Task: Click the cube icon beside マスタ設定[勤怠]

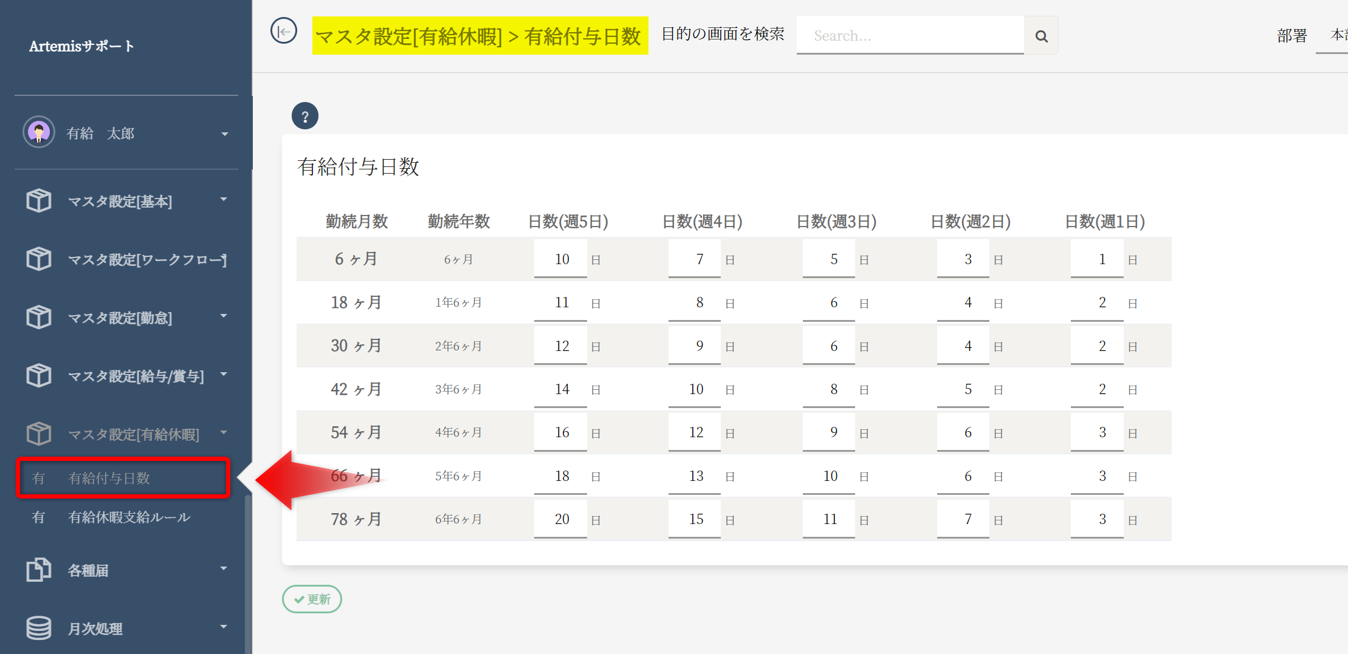Action: 39,317
